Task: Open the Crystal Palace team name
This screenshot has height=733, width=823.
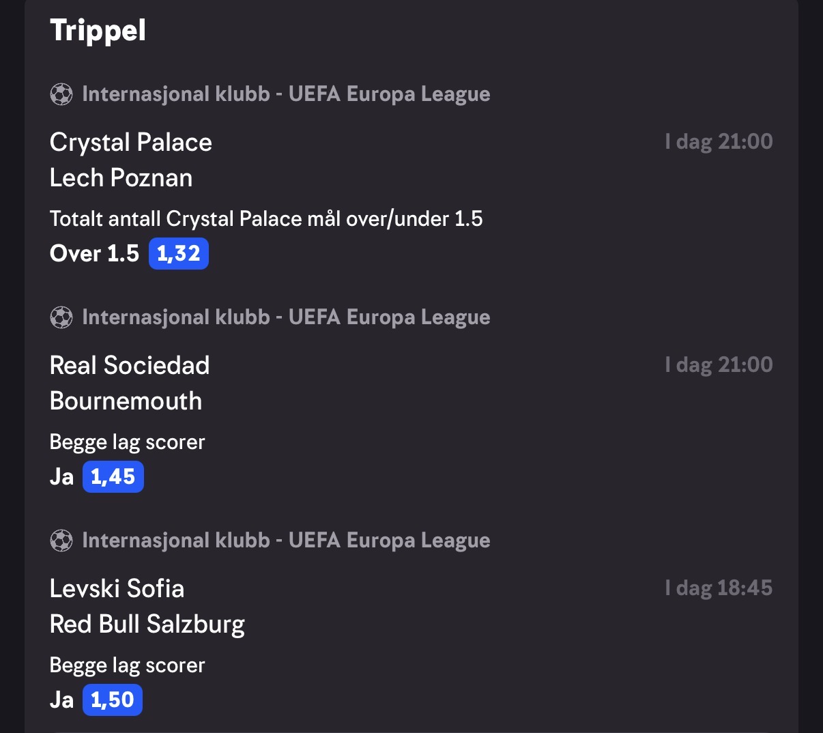Action: click(x=131, y=143)
